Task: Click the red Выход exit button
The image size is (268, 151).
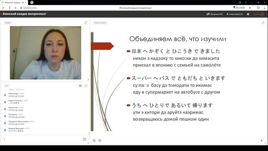Action: click(258, 14)
